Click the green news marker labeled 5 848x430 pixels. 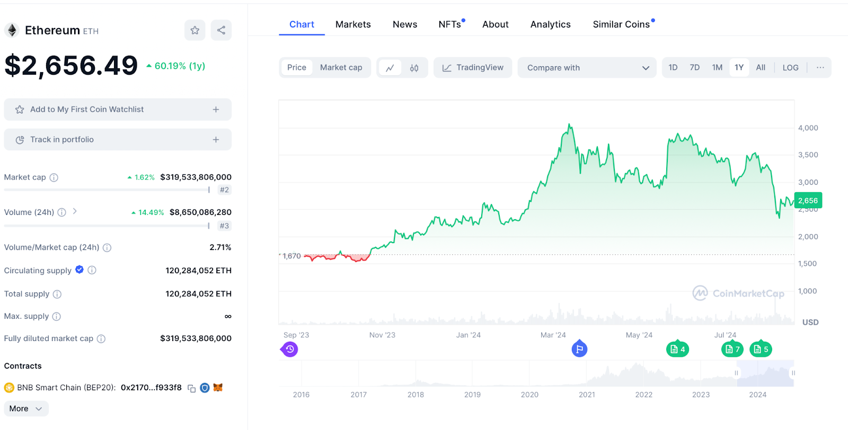[761, 349]
